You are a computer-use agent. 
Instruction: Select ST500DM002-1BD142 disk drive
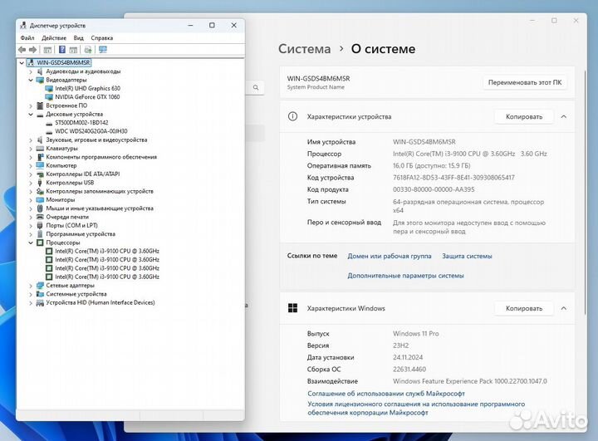coord(81,123)
